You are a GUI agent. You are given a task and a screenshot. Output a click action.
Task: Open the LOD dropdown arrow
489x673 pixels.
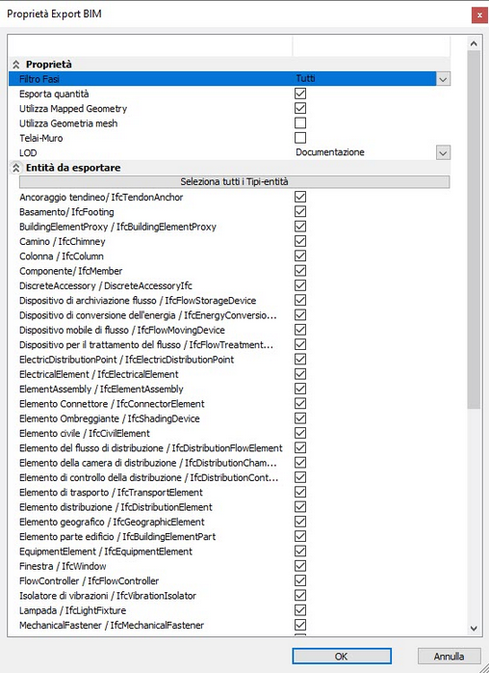pos(443,152)
